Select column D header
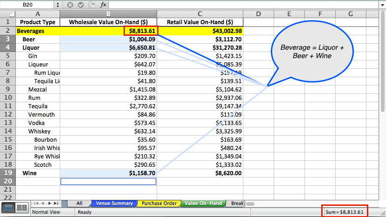The image size is (386, 217). (x=258, y=14)
